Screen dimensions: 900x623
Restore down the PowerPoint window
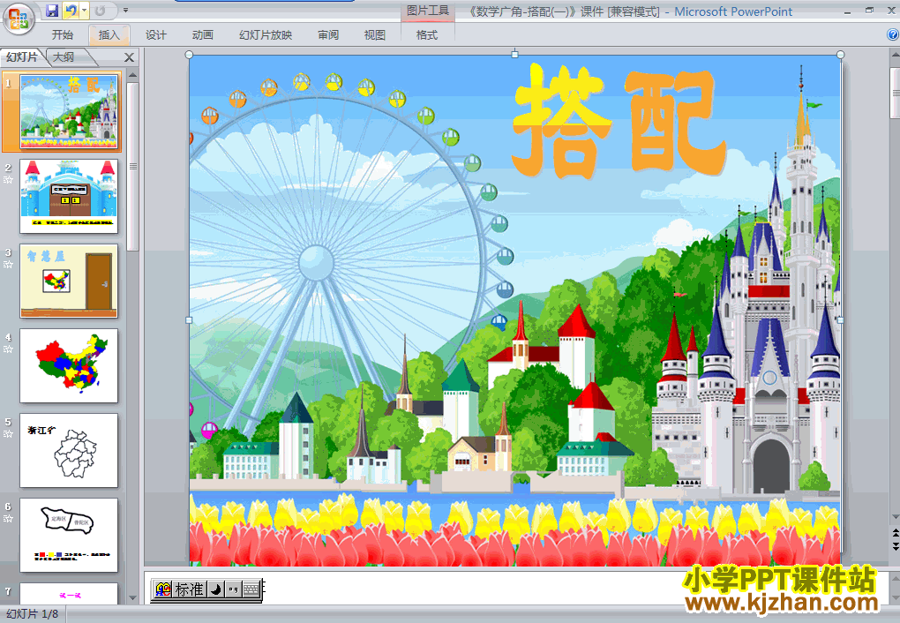[870, 11]
